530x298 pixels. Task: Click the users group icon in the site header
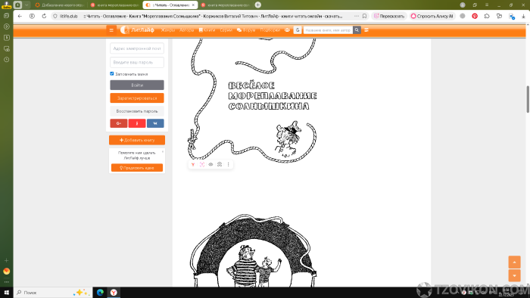point(287,30)
